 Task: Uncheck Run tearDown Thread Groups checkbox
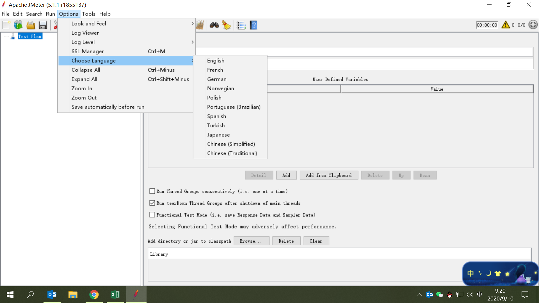point(152,203)
